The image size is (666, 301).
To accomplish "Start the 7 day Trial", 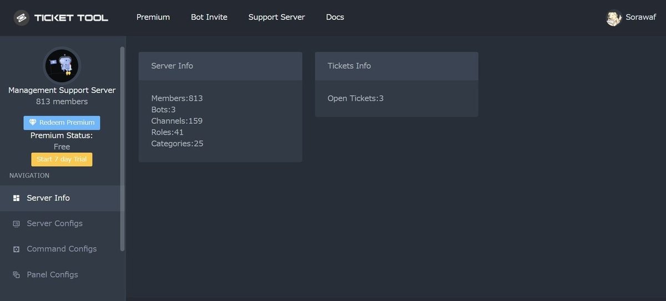I will coord(62,159).
